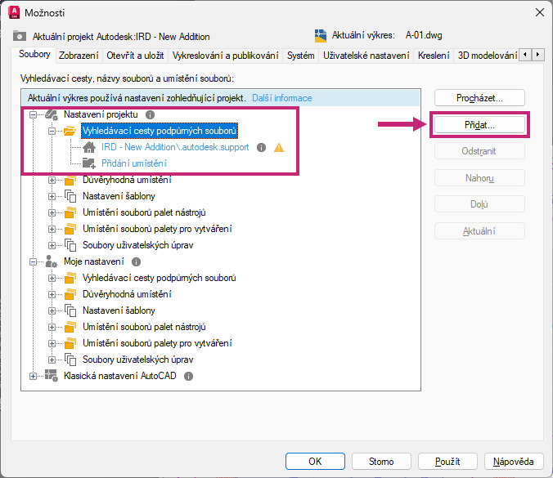The image size is (553, 478).
Task: Switch to the Kreslení tab
Action: click(434, 56)
